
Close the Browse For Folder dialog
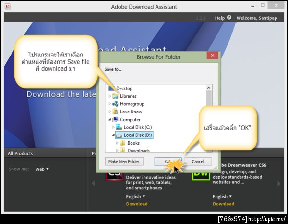(213, 56)
